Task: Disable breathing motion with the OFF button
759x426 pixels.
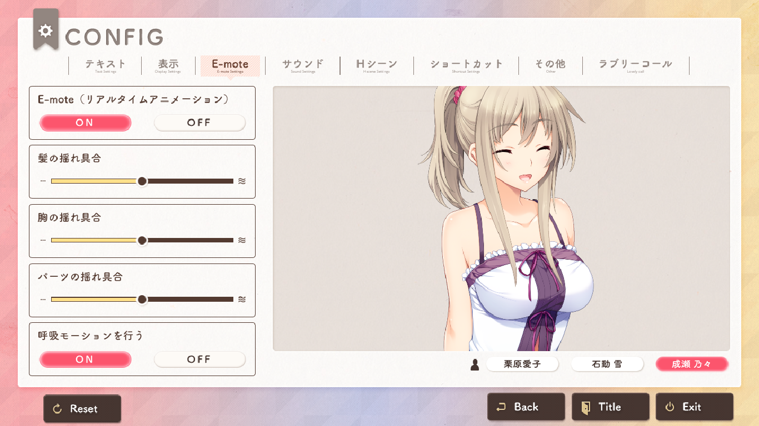Action: [x=199, y=359]
